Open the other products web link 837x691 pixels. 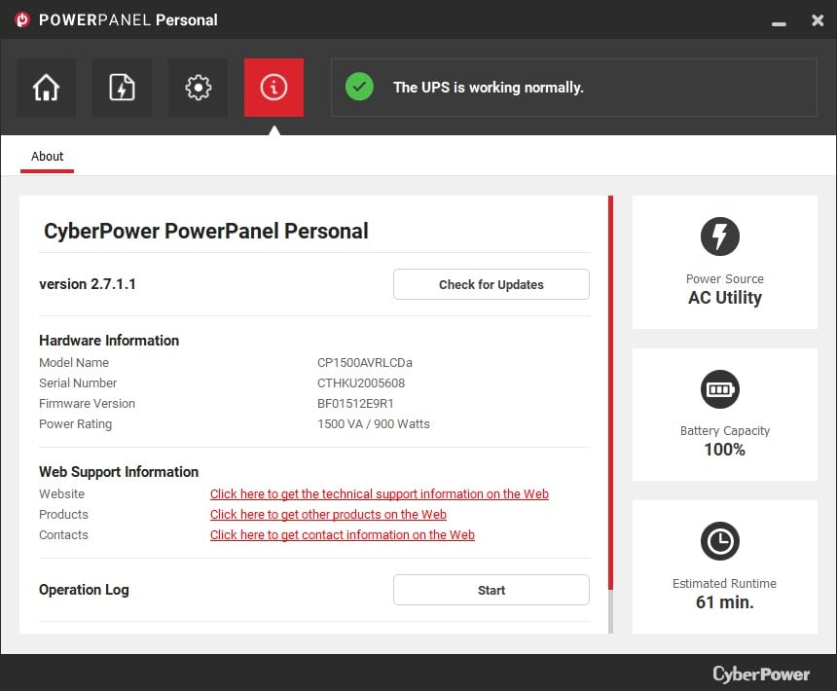pos(328,515)
